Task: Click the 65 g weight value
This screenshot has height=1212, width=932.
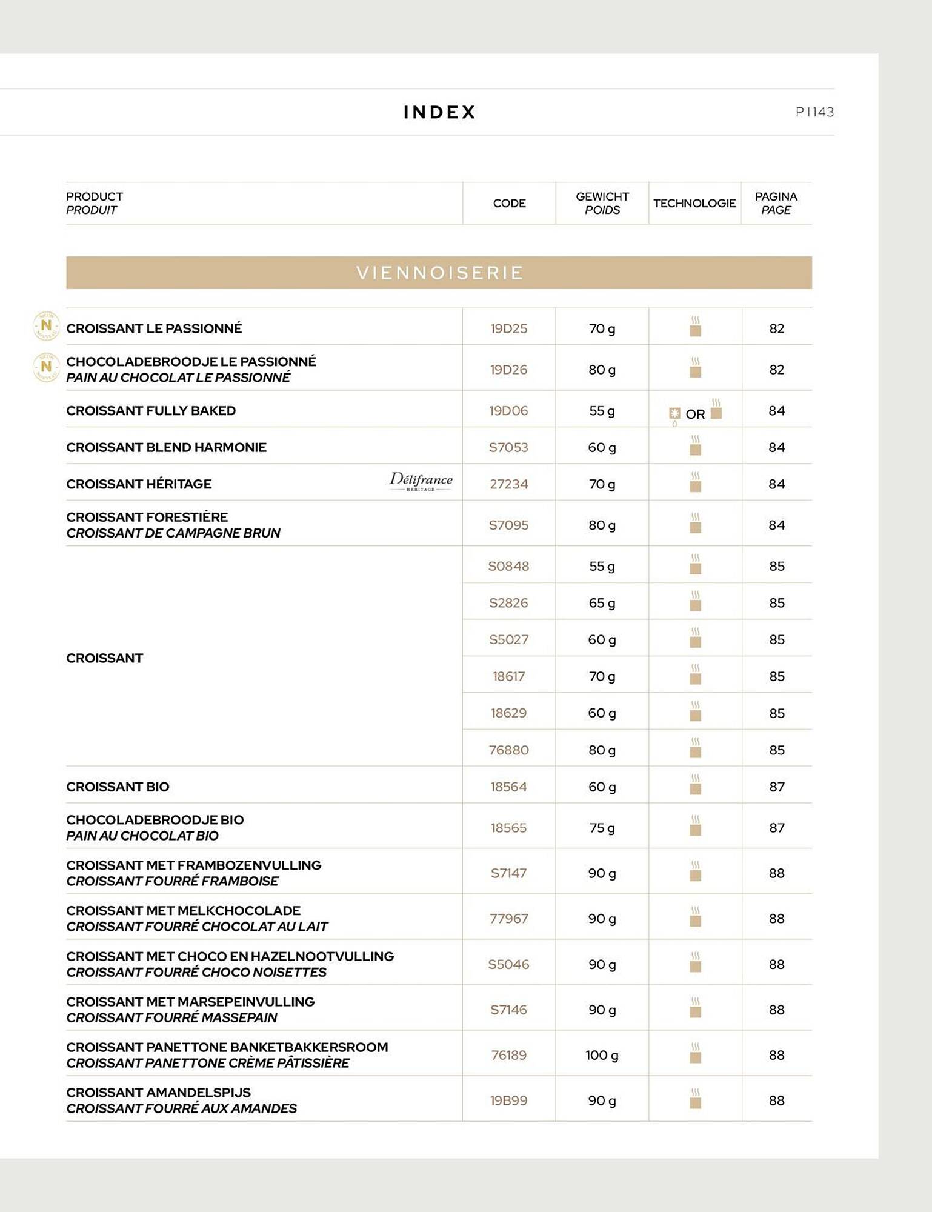Action: (x=602, y=604)
